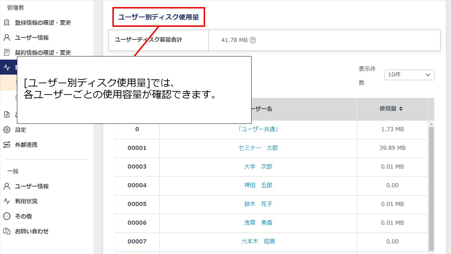The width and height of the screenshot is (451, 254).
Task: Open the 浅草 美香 user link
Action: pyautogui.click(x=258, y=223)
